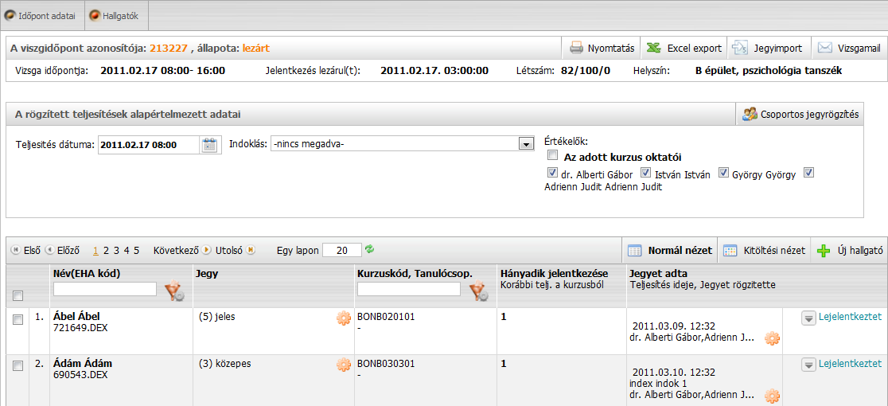Open gear icon beside Ábel Ábel's grader info
Image resolution: width=888 pixels, height=406 pixels.
(772, 338)
